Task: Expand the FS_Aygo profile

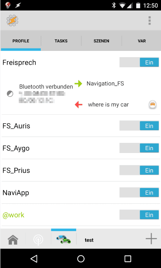Action: pos(16,148)
